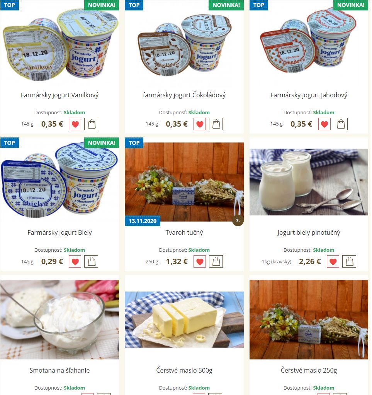
Task: Add Jogurt biely plnotučný to bag
Action: [349, 261]
